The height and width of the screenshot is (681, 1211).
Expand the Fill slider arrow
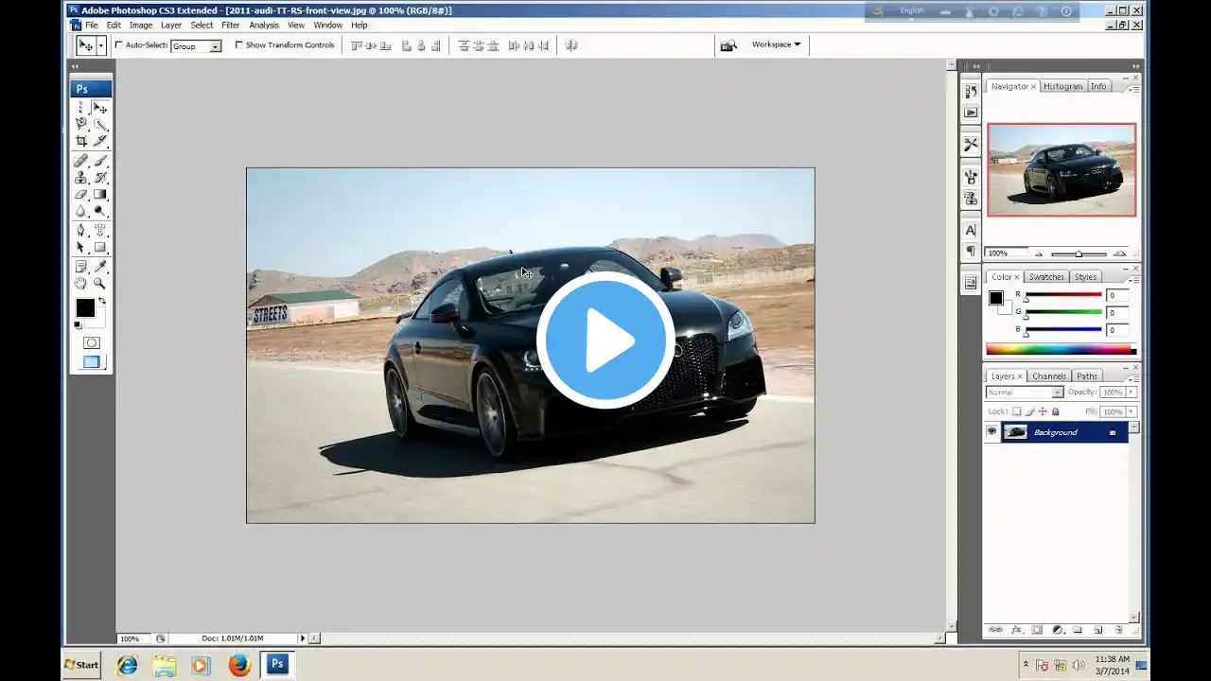(1131, 411)
